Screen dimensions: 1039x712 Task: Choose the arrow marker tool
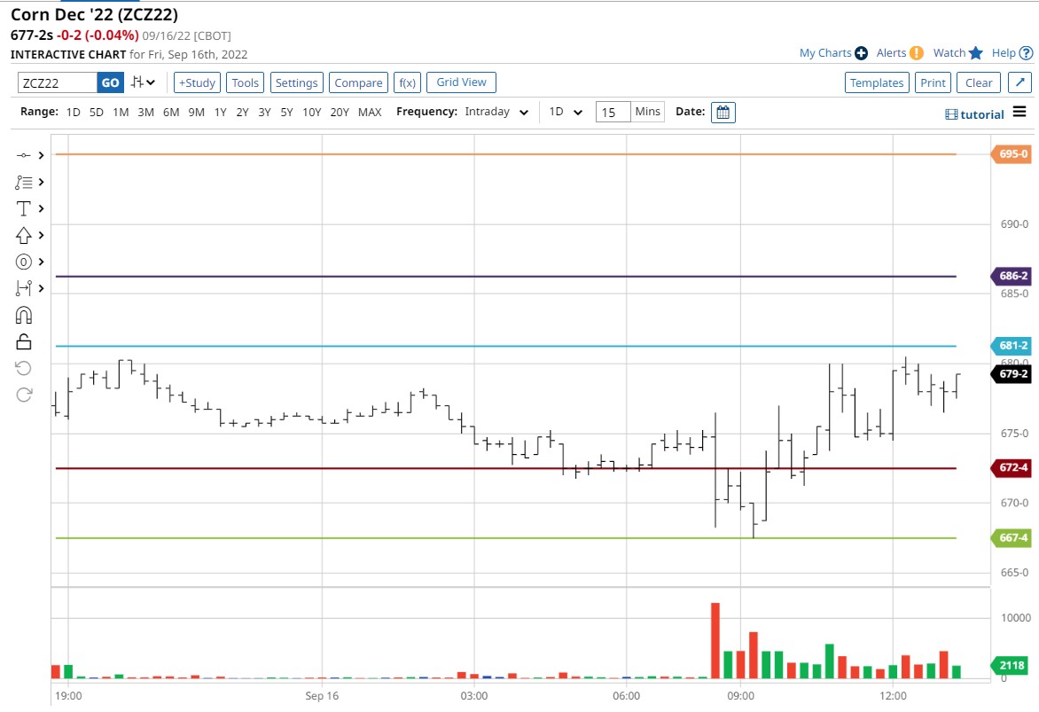[x=24, y=235]
